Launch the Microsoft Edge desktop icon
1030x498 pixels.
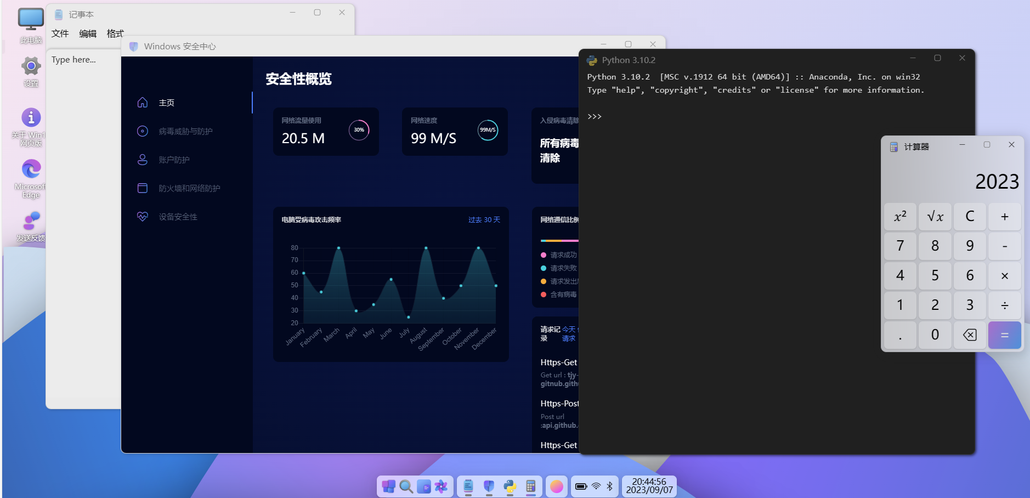coord(31,179)
